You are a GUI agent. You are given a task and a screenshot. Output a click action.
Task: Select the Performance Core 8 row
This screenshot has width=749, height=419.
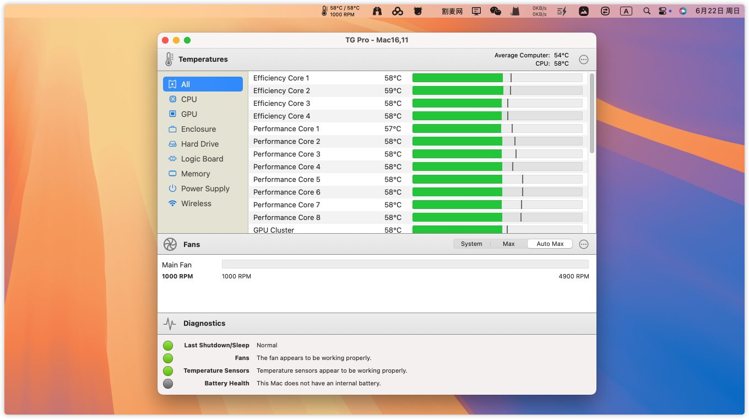[x=418, y=217]
